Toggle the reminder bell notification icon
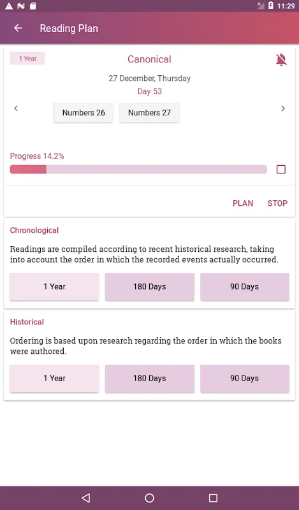The image size is (299, 510). tap(281, 59)
